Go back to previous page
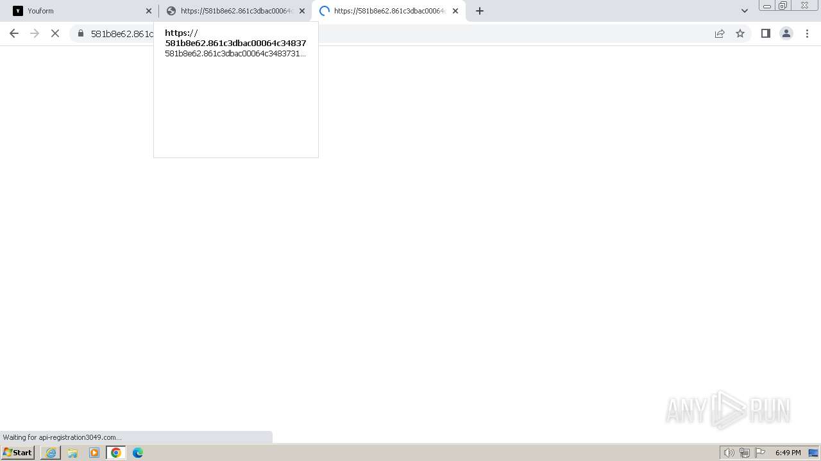The height and width of the screenshot is (461, 821). (x=14, y=33)
